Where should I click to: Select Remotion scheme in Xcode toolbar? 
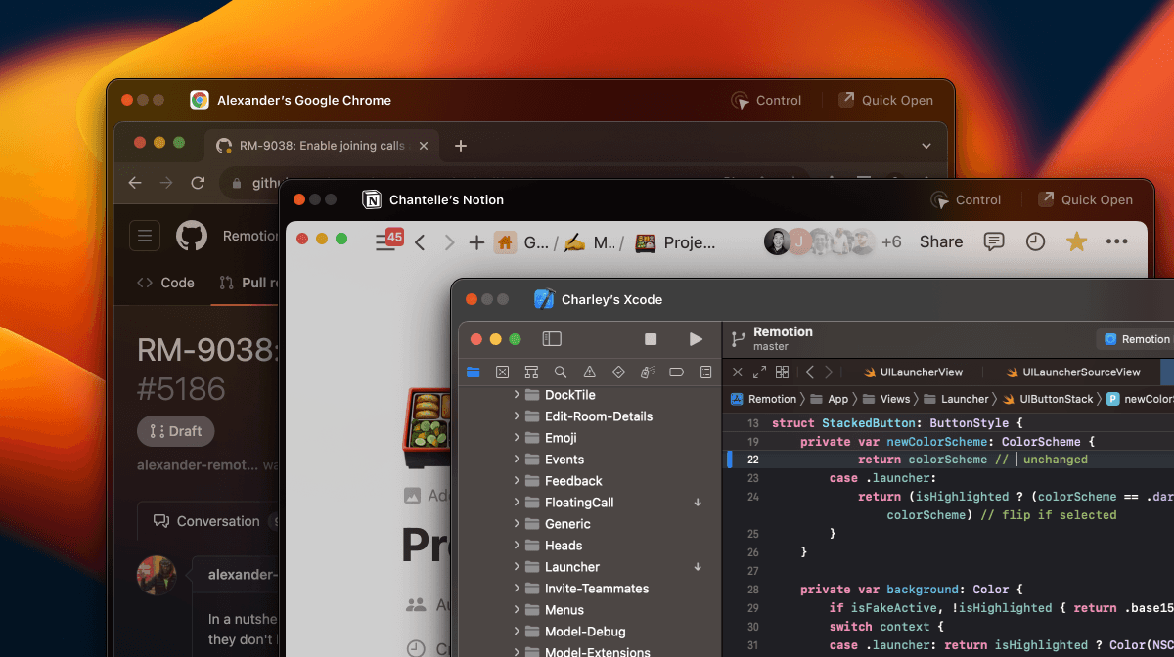point(1137,339)
